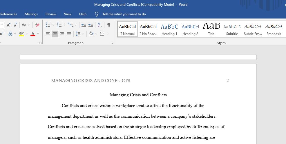Switch to the View tab
This screenshot has height=144, width=286.
[x=68, y=14]
